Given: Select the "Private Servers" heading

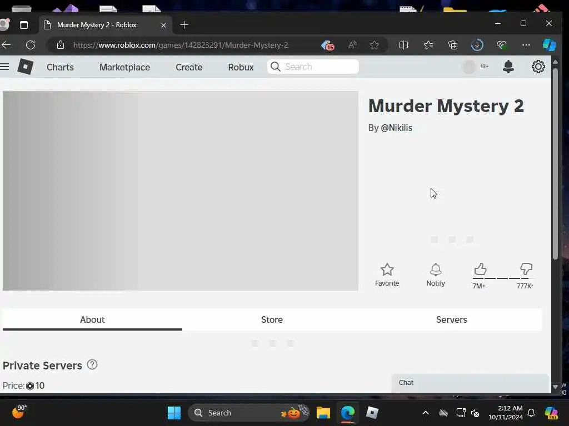Looking at the screenshot, I should [42, 366].
